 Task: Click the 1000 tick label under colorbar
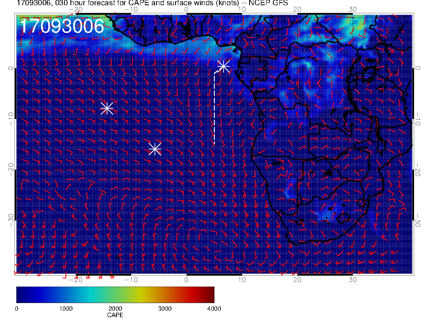[66, 309]
